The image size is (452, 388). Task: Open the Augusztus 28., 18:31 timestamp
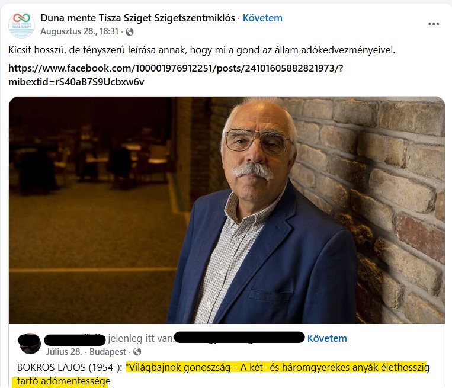[x=79, y=31]
